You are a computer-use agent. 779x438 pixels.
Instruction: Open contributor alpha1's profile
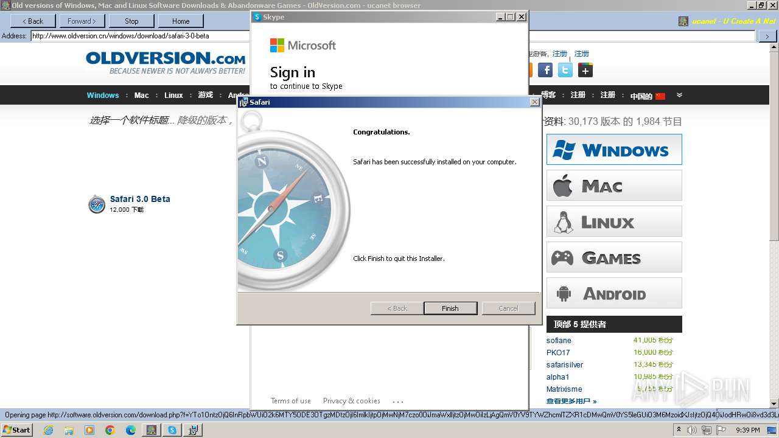coord(558,377)
